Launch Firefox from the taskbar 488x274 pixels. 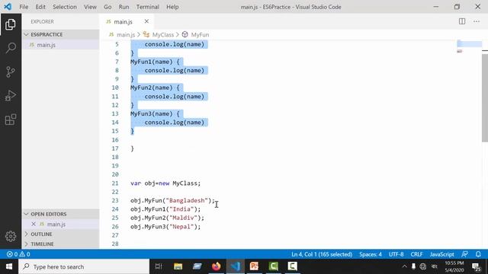216,266
